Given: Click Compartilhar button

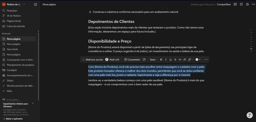Looking at the screenshot, I should point(224,4).
